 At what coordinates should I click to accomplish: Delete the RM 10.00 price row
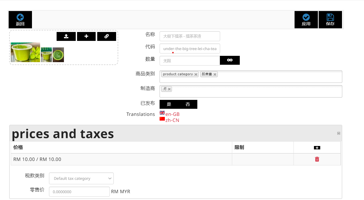(317, 159)
